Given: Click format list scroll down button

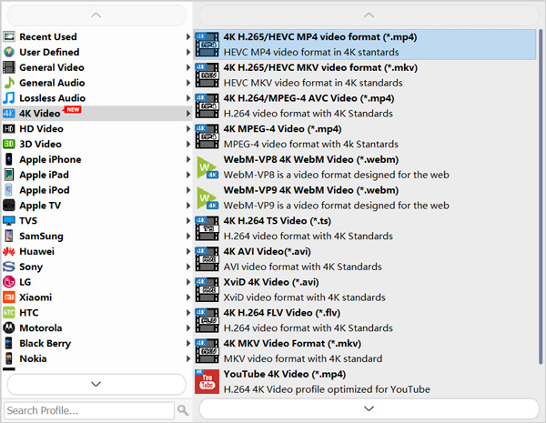Looking at the screenshot, I should tap(369, 408).
